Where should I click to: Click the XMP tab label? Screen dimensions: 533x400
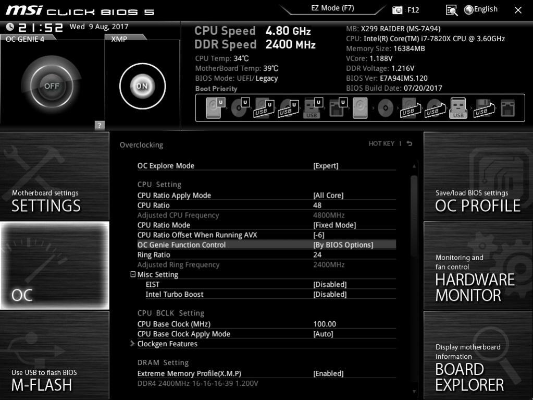coord(119,39)
